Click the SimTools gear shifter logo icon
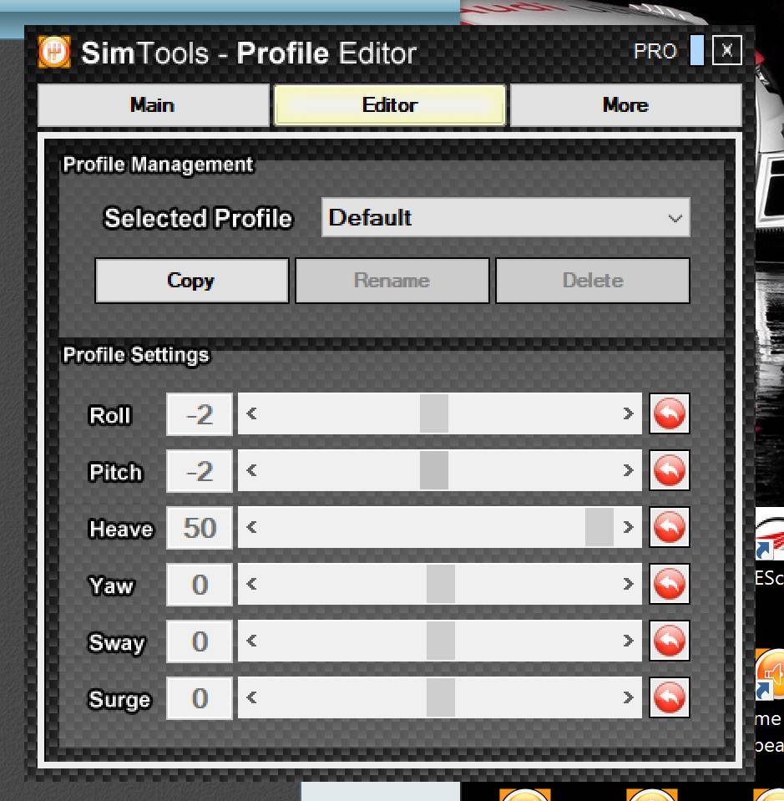This screenshot has height=801, width=784. [x=54, y=52]
